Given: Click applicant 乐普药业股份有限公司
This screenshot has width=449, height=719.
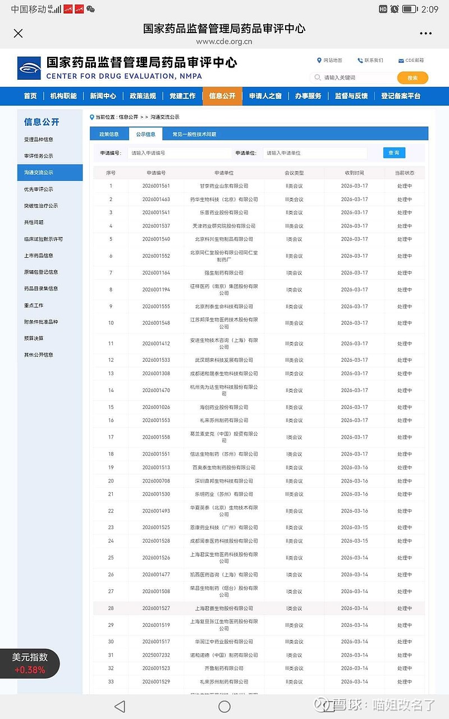Looking at the screenshot, I should pyautogui.click(x=224, y=212).
